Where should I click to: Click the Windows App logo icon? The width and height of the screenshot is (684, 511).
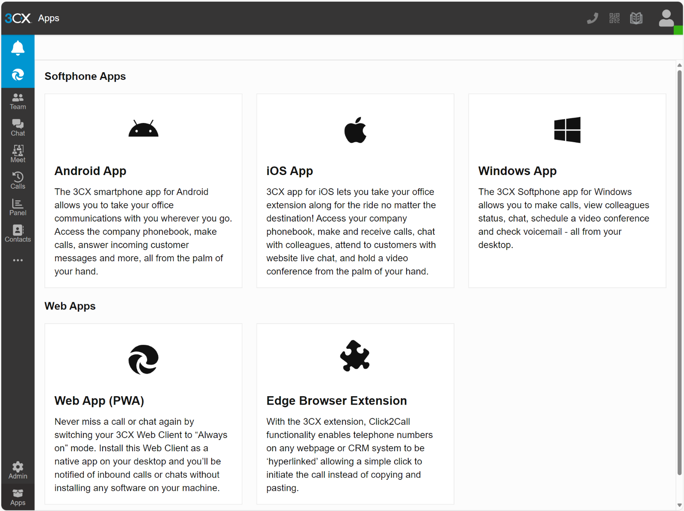567,130
